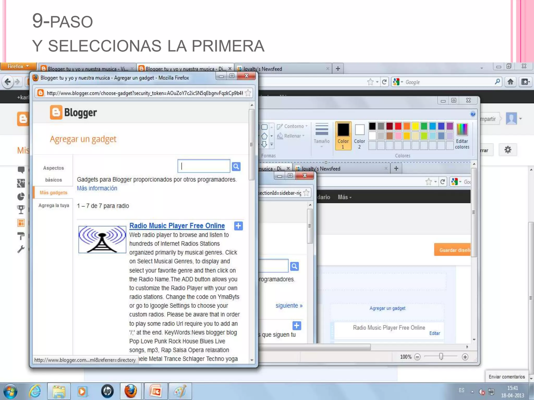The height and width of the screenshot is (400, 534).
Task: Click the gadget search text field
Action: 204,166
